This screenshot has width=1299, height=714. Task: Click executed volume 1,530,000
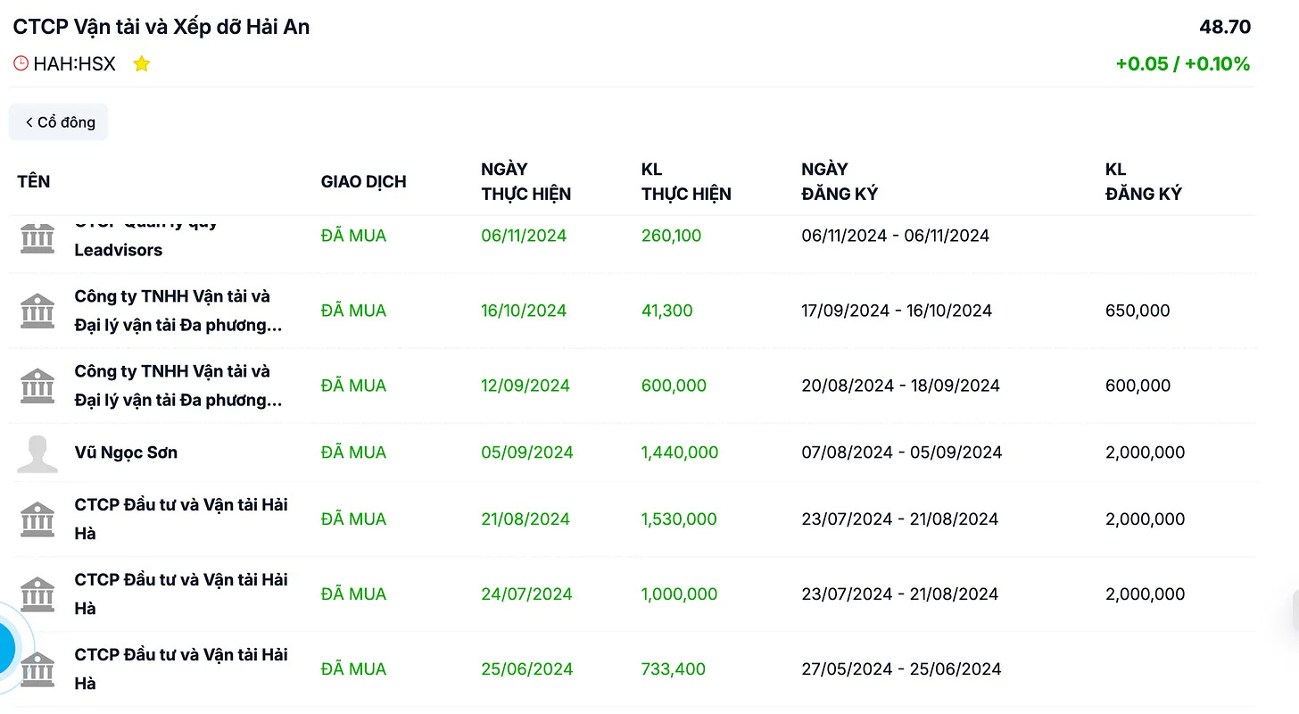click(679, 519)
